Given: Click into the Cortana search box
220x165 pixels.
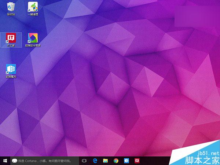Looking at the screenshot, I should point(48,161).
